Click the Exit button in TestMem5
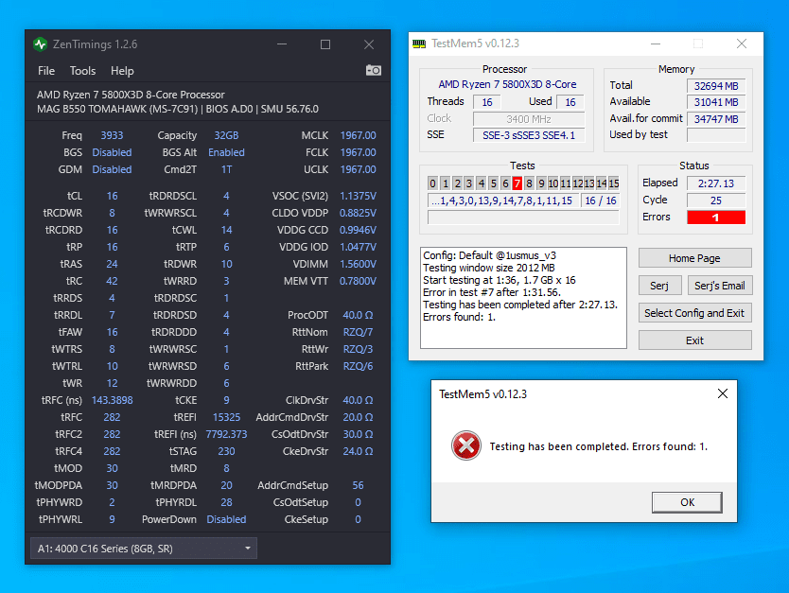Viewport: 789px width, 593px height. point(695,340)
